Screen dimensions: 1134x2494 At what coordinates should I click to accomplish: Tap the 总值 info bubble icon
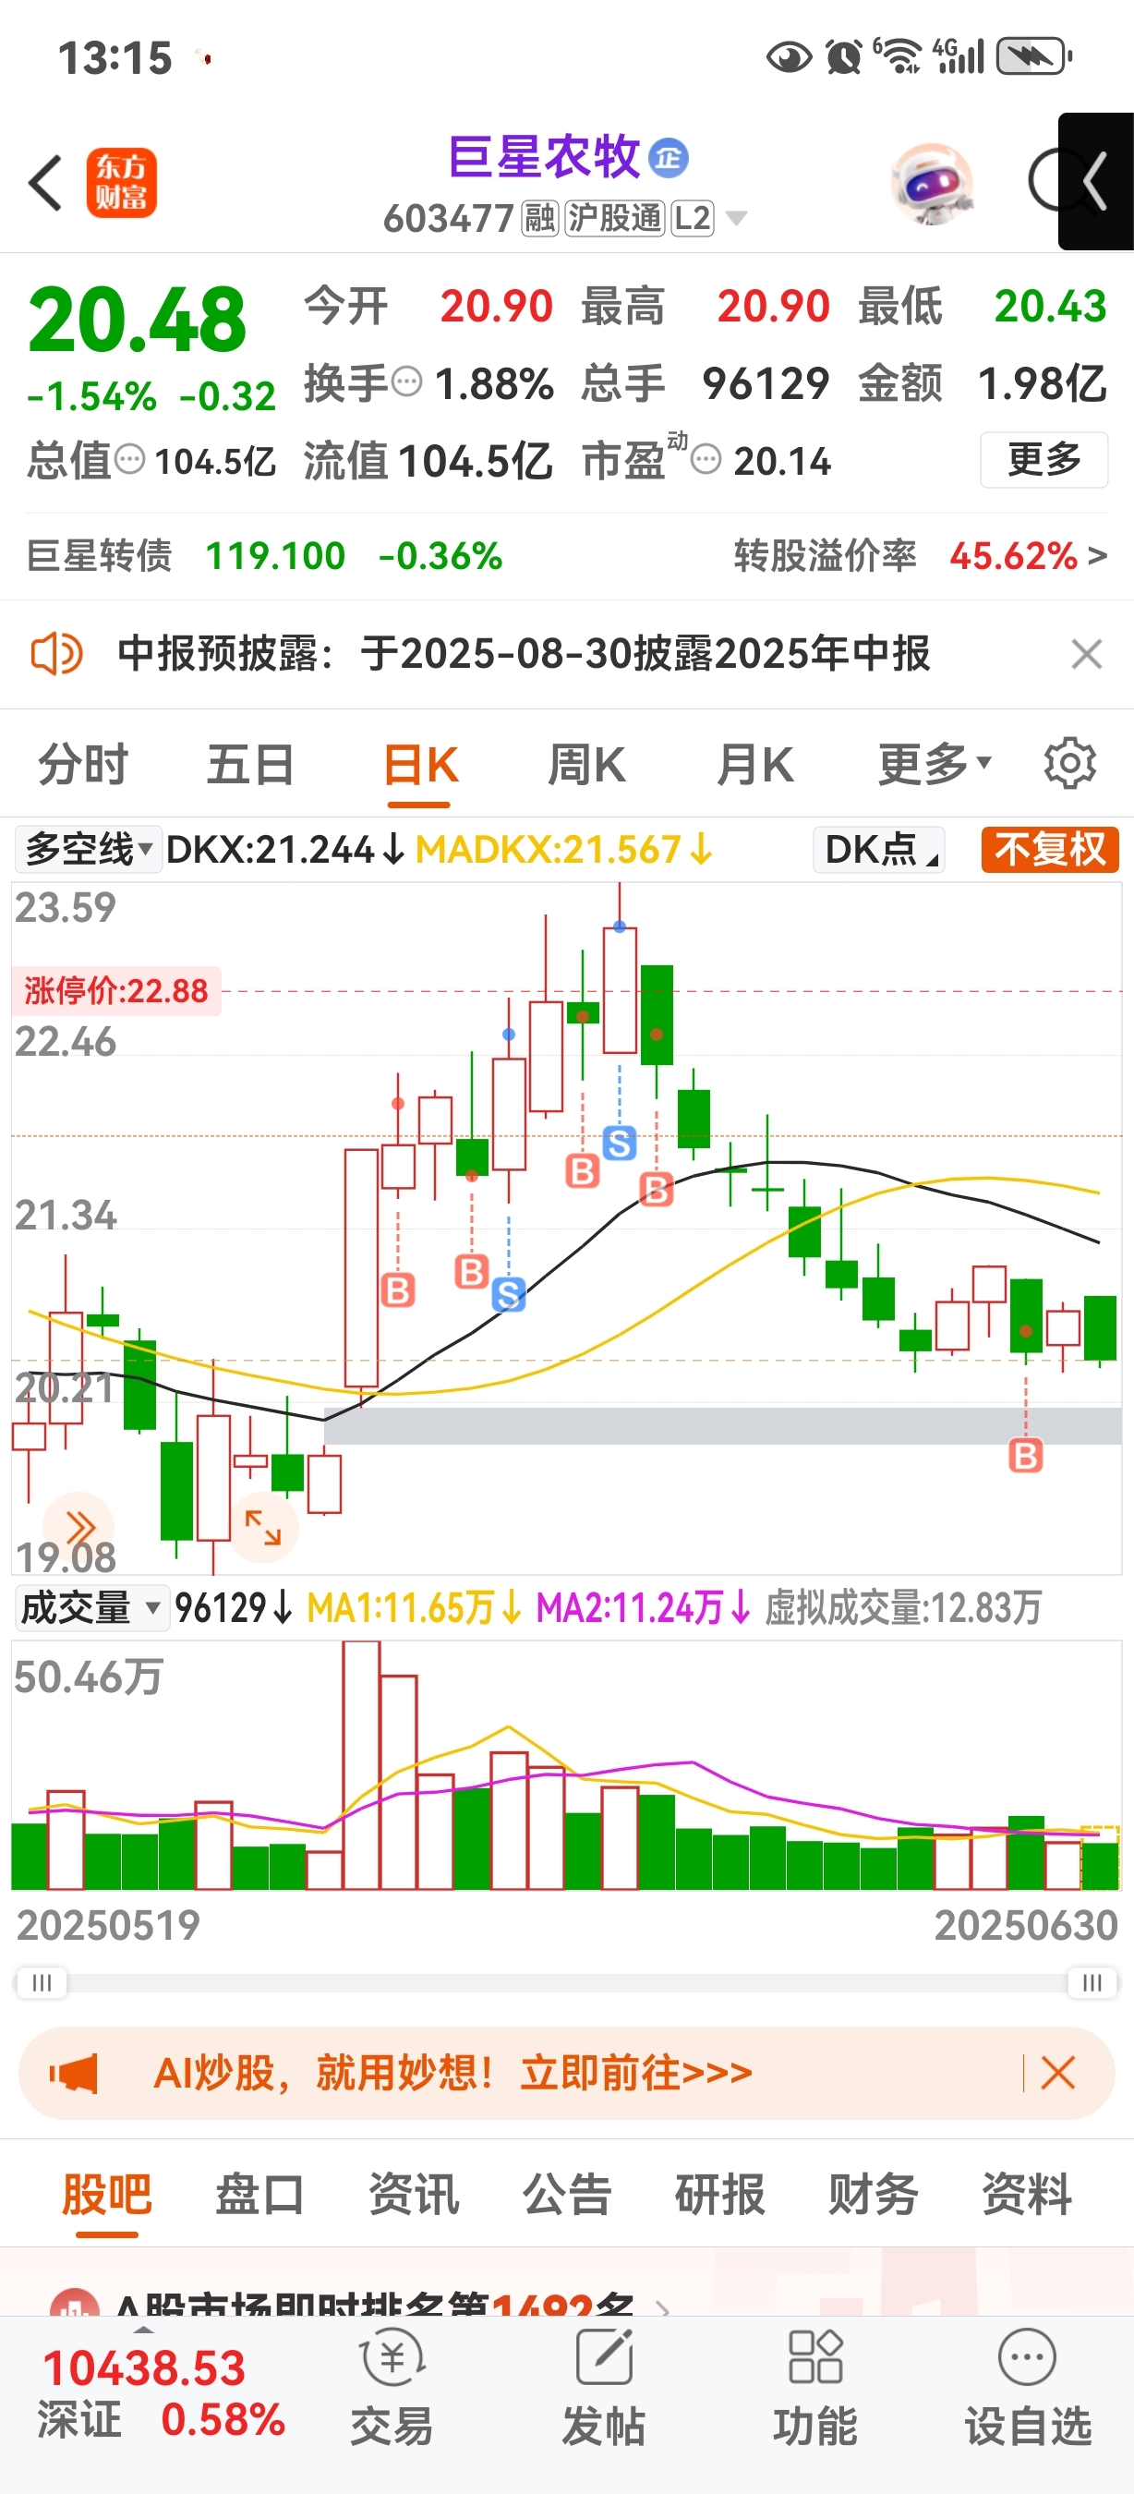click(x=129, y=459)
